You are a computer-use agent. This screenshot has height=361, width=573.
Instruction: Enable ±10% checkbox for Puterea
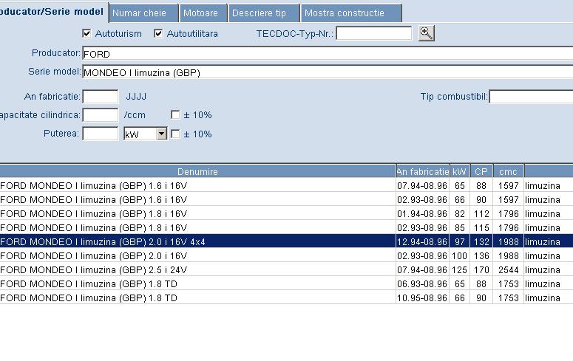pyautogui.click(x=175, y=134)
